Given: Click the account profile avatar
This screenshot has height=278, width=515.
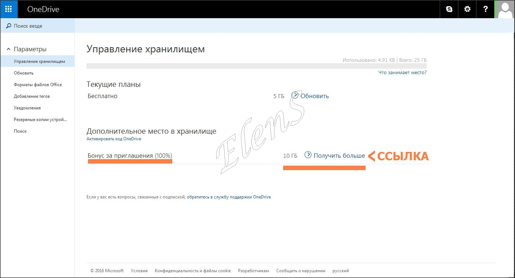Looking at the screenshot, I should click(505, 9).
